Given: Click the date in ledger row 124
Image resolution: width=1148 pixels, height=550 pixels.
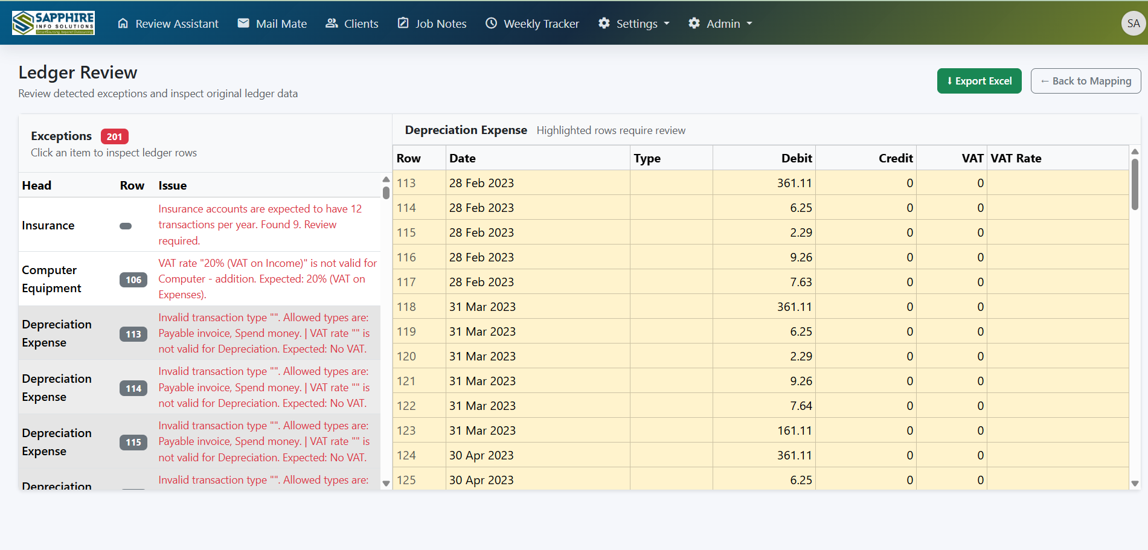Looking at the screenshot, I should point(481,455).
